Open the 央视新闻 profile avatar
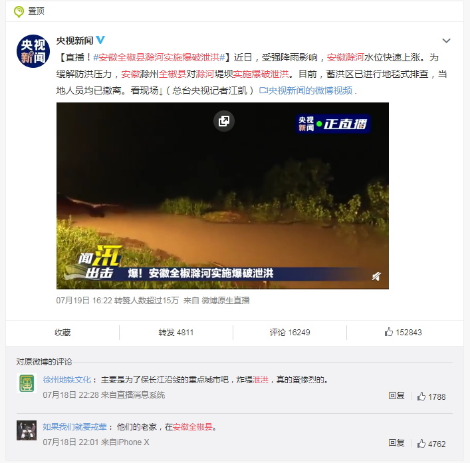Image resolution: width=470 pixels, height=463 pixels. 33,51
